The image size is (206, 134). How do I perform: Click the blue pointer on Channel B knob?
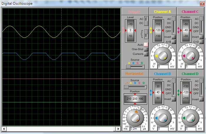[156, 118]
